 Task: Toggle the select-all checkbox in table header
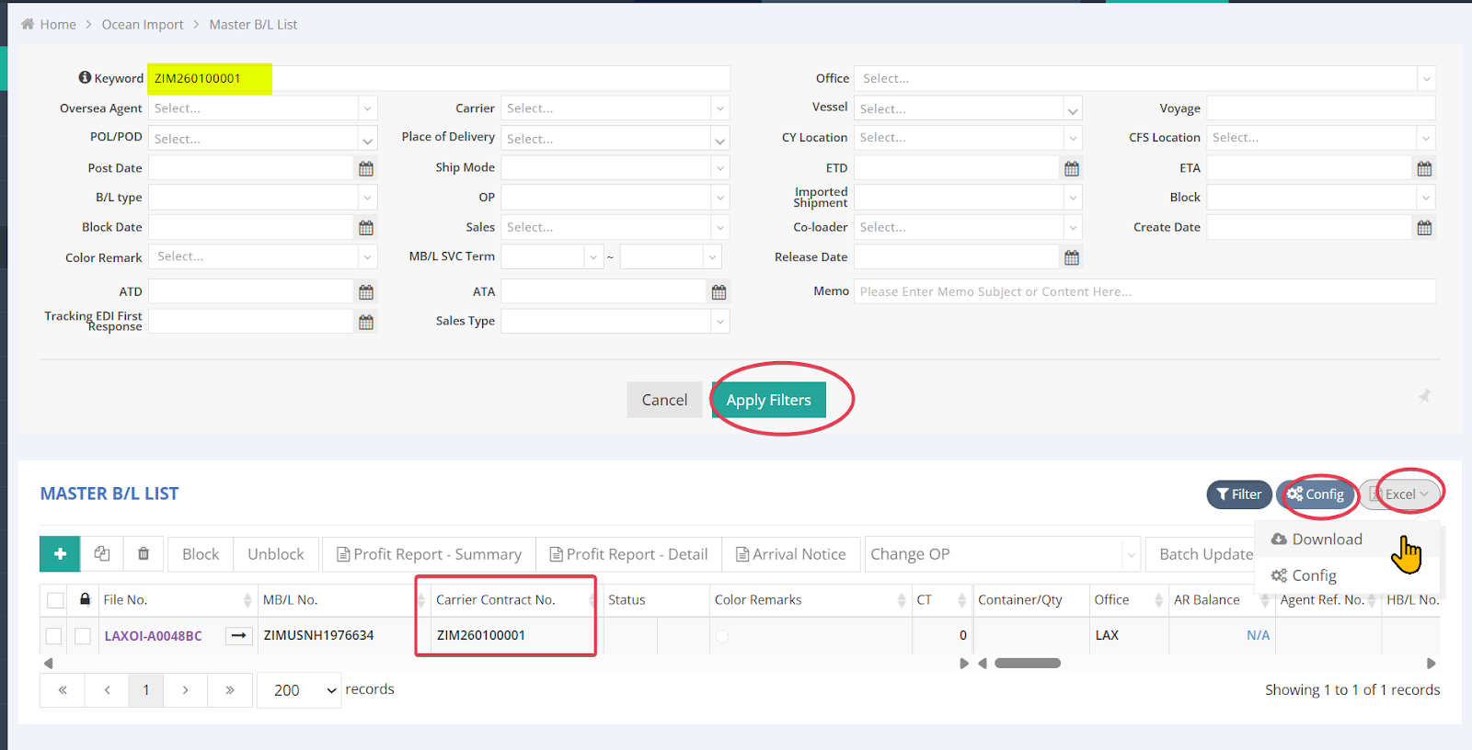tap(55, 600)
